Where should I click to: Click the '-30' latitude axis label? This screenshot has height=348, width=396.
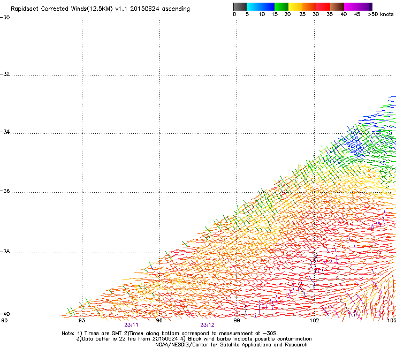5,18
